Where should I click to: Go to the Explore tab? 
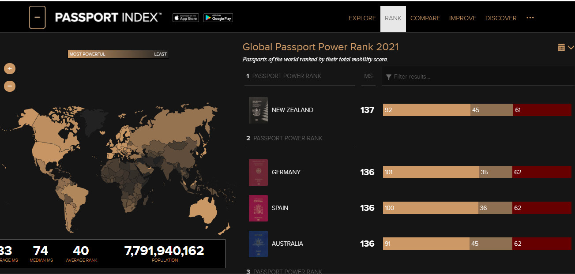click(362, 18)
